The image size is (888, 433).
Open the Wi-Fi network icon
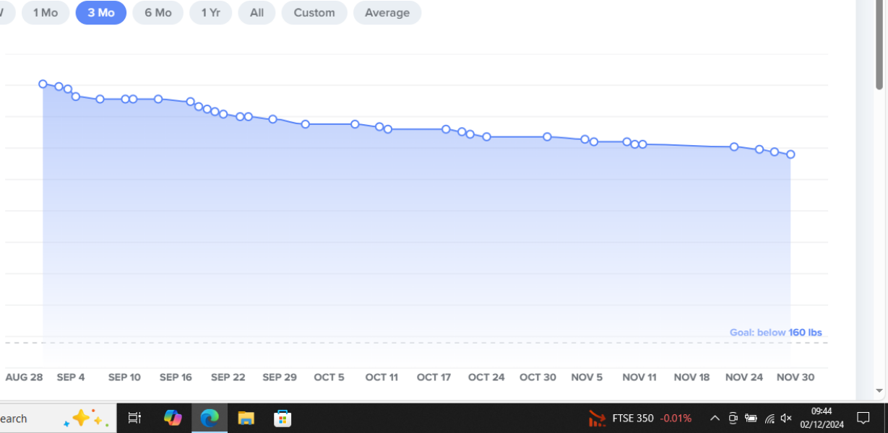tap(770, 418)
